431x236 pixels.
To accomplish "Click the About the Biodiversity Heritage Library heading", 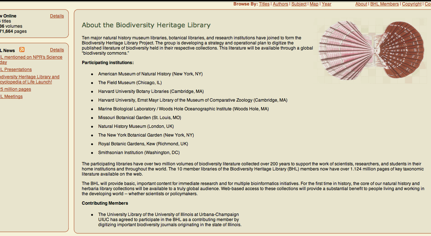I will point(146,25).
